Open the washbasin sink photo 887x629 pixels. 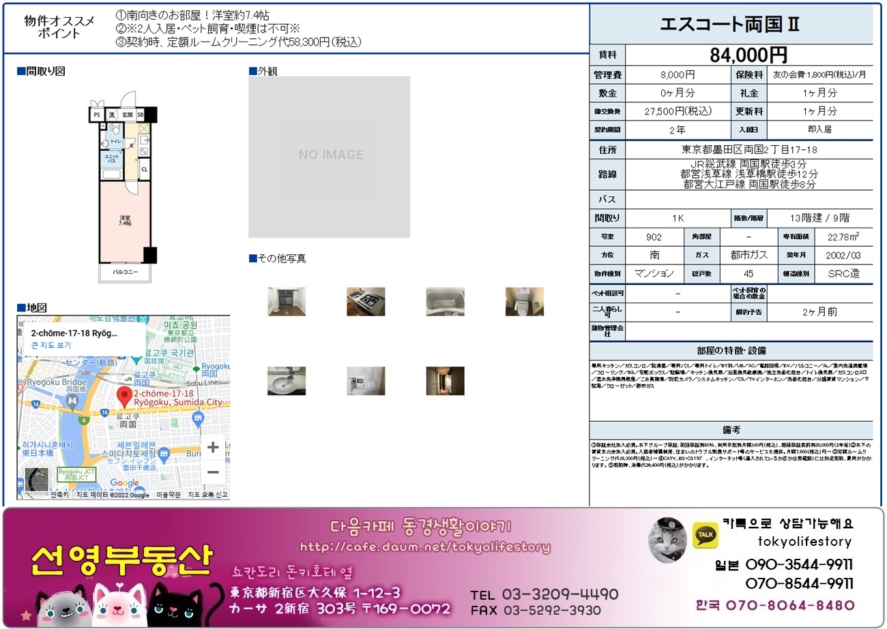point(287,381)
